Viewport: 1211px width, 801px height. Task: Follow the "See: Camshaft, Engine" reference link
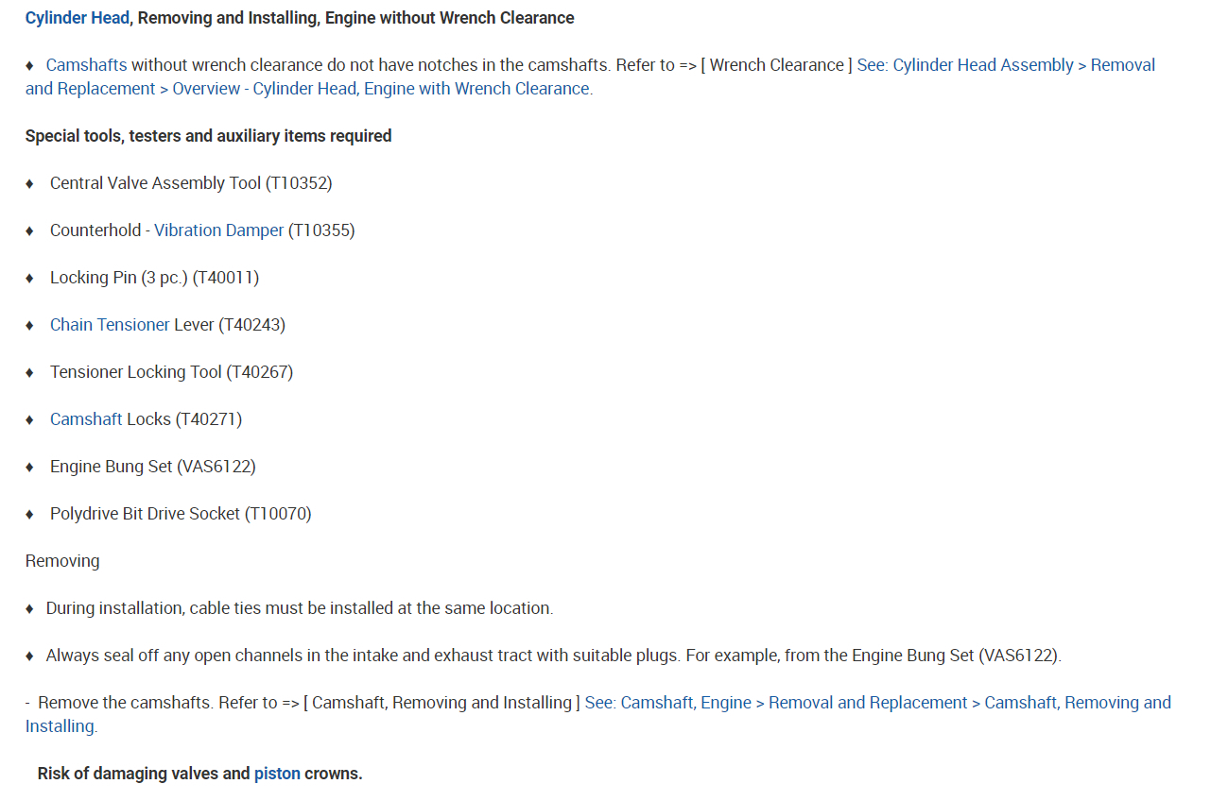pos(667,703)
